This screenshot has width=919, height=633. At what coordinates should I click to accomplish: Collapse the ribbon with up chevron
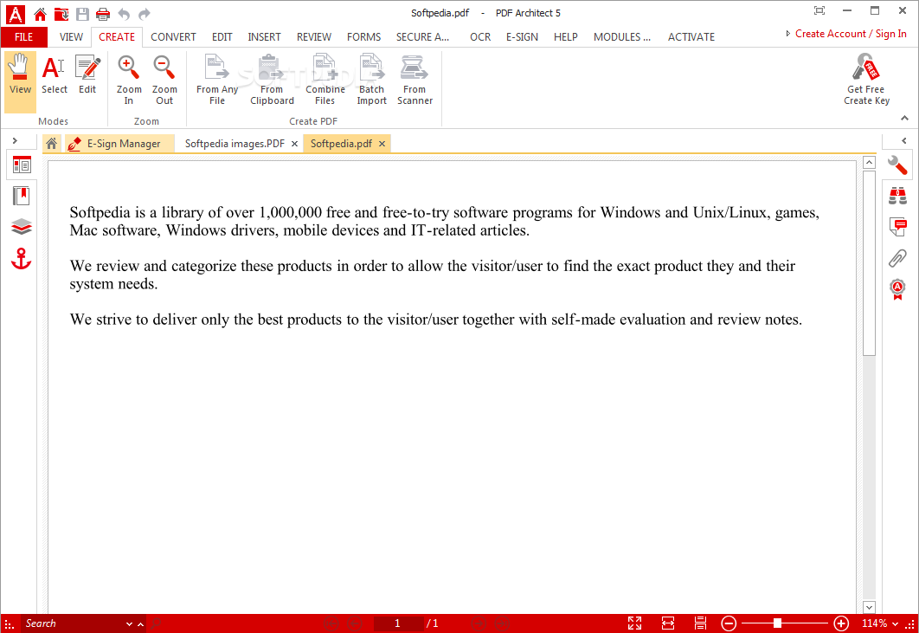point(904,118)
